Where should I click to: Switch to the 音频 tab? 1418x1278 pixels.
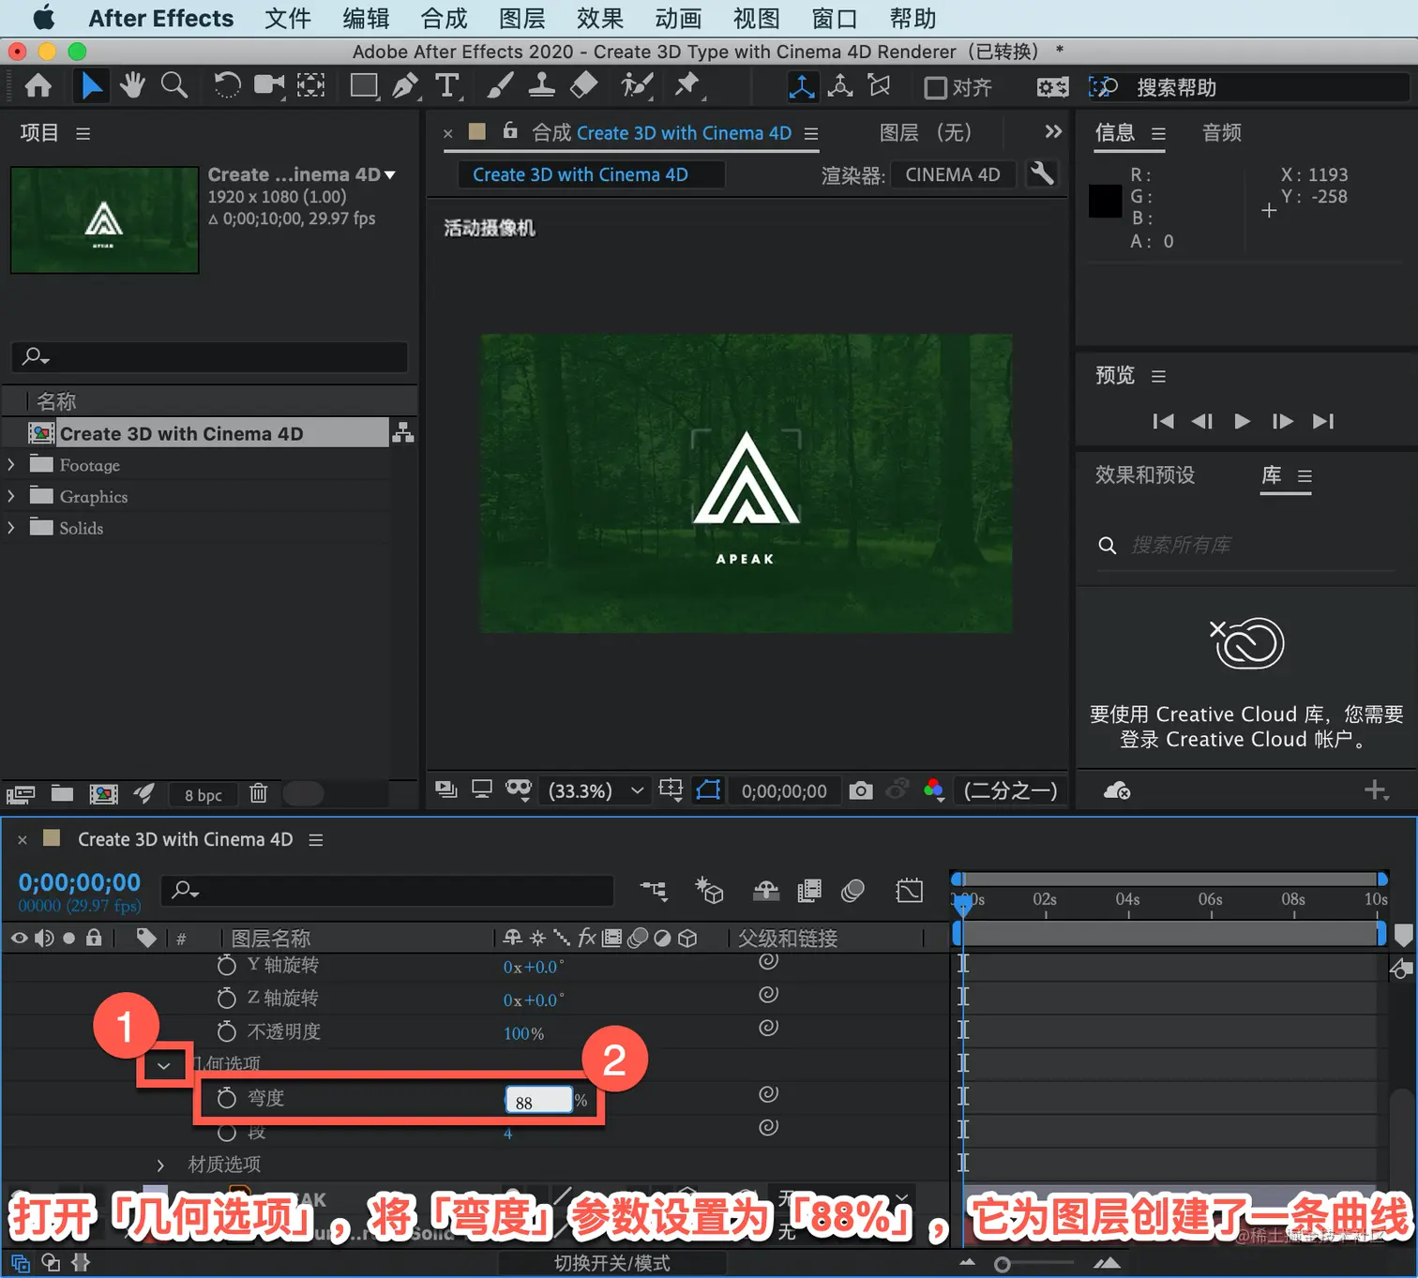(x=1222, y=132)
